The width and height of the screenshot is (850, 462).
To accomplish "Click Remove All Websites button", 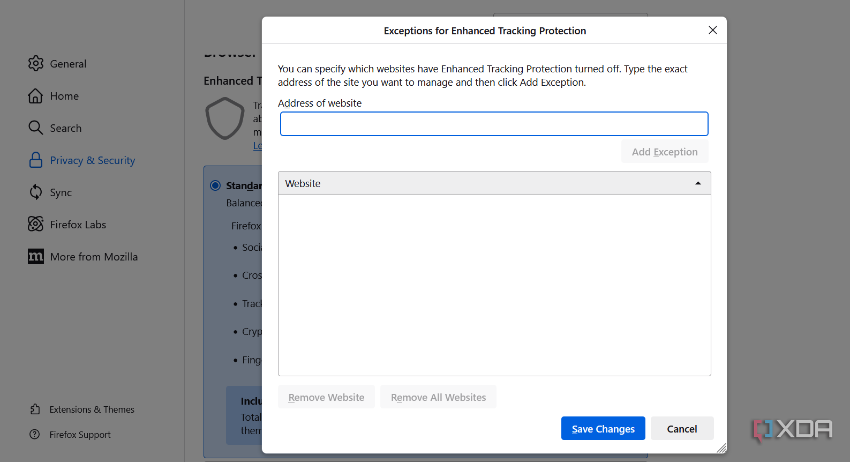I will pos(438,397).
